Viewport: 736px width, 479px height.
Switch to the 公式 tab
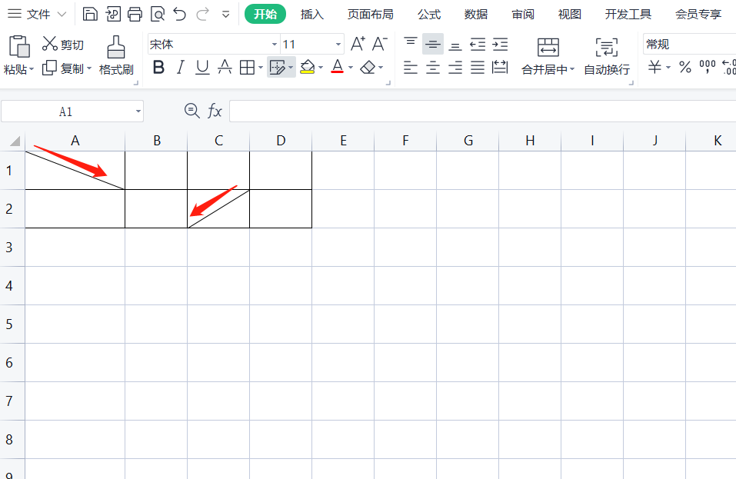point(429,15)
